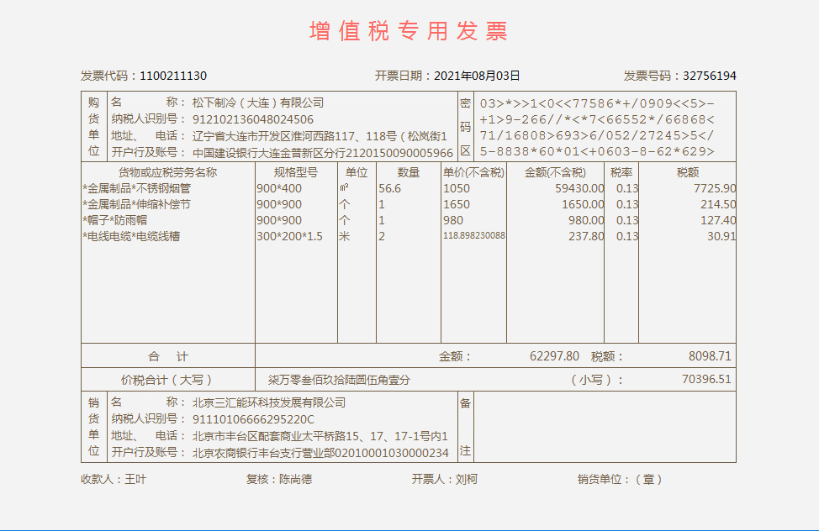
Task: Click the 销货单位：（章） label
Action: tap(621, 479)
